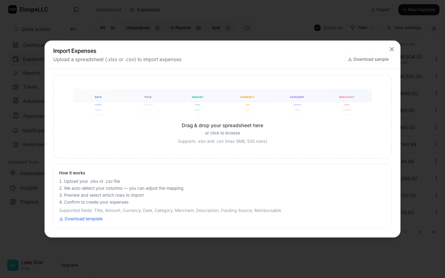Click the spreadsheet drag and drop zone

pyautogui.click(x=222, y=117)
